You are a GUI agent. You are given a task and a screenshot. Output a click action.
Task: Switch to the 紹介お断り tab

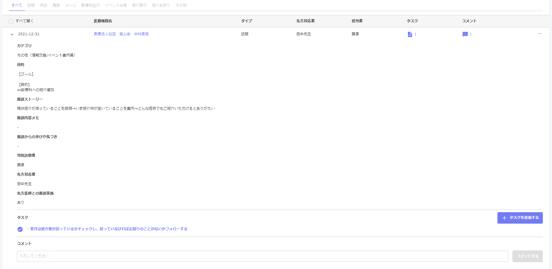(x=161, y=5)
